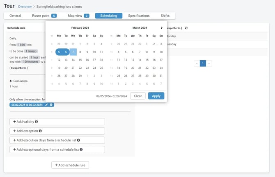Clear the selected date range

click(x=138, y=96)
